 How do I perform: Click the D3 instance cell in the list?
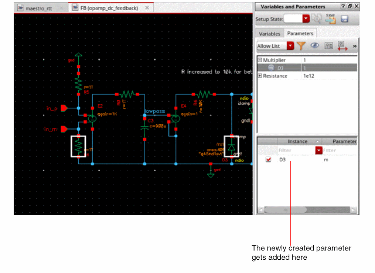282,160
